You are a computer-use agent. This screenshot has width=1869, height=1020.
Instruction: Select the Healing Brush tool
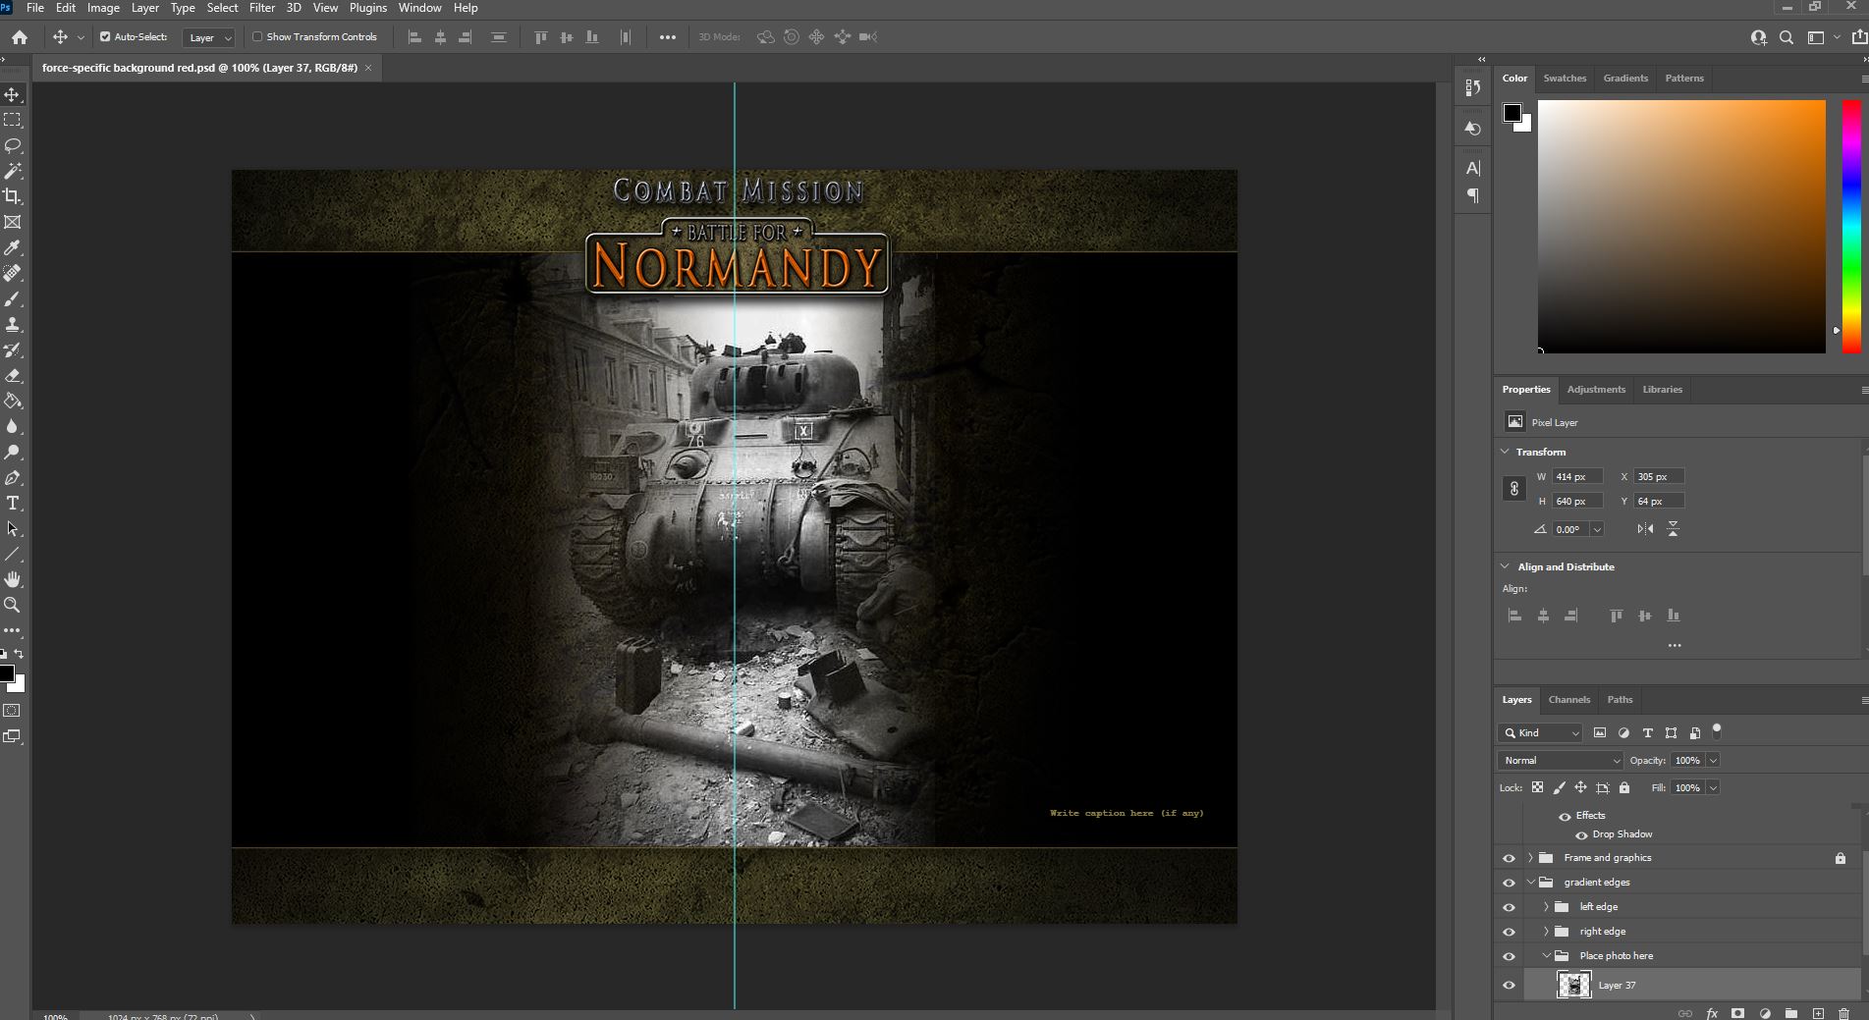point(13,273)
